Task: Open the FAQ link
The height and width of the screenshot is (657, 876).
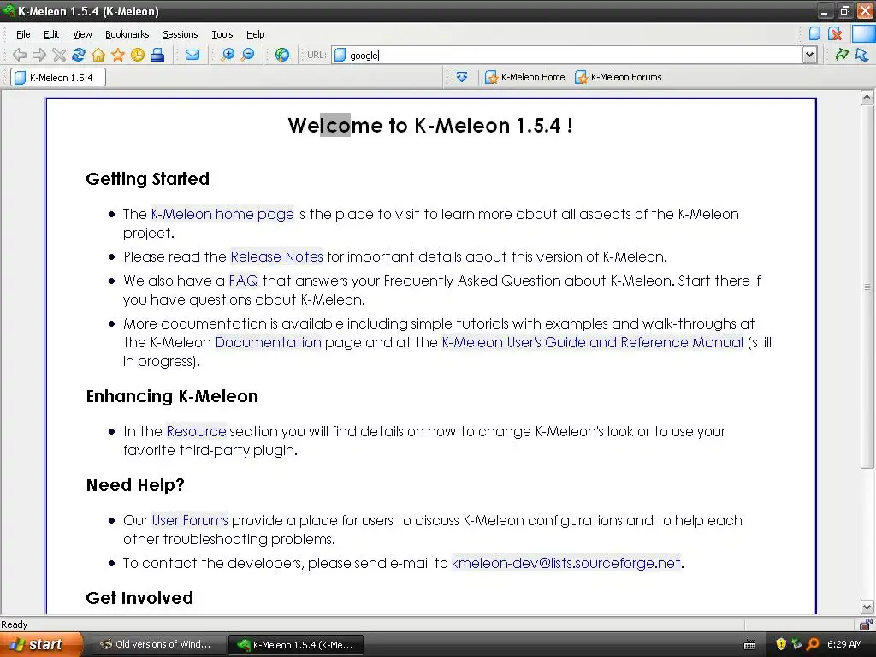Action: [244, 281]
